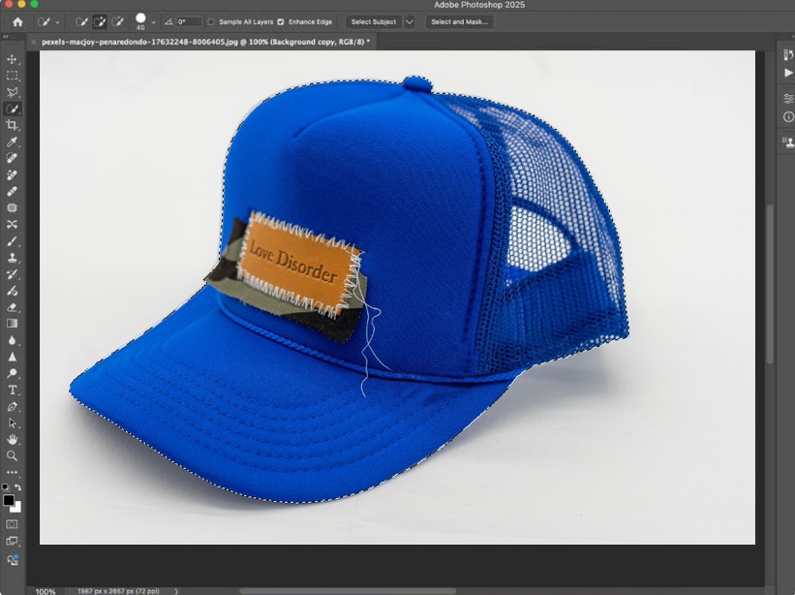The image size is (795, 595).
Task: Open the Select and Mask workspace
Action: tap(459, 21)
